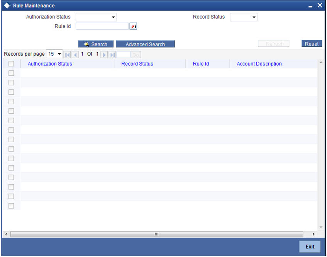Click the diamond icon in the title bar
The height and width of the screenshot is (257, 327).
pyautogui.click(x=7, y=5)
